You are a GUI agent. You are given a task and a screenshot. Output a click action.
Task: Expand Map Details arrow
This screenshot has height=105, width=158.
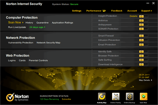pos(152,80)
